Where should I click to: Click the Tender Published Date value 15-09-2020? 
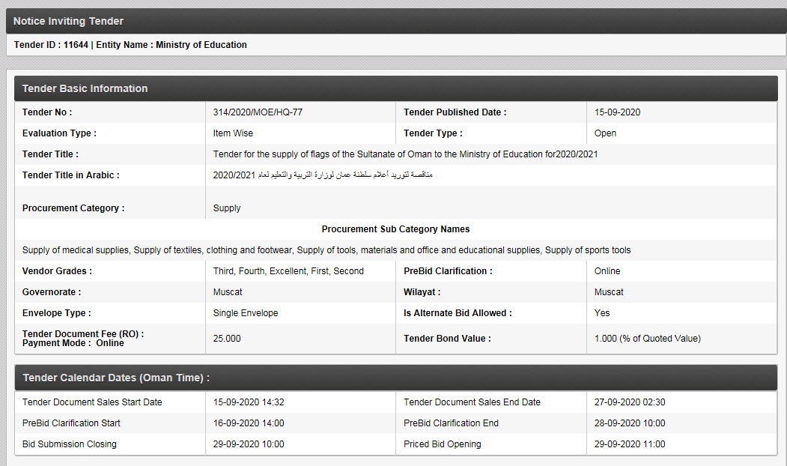point(617,112)
